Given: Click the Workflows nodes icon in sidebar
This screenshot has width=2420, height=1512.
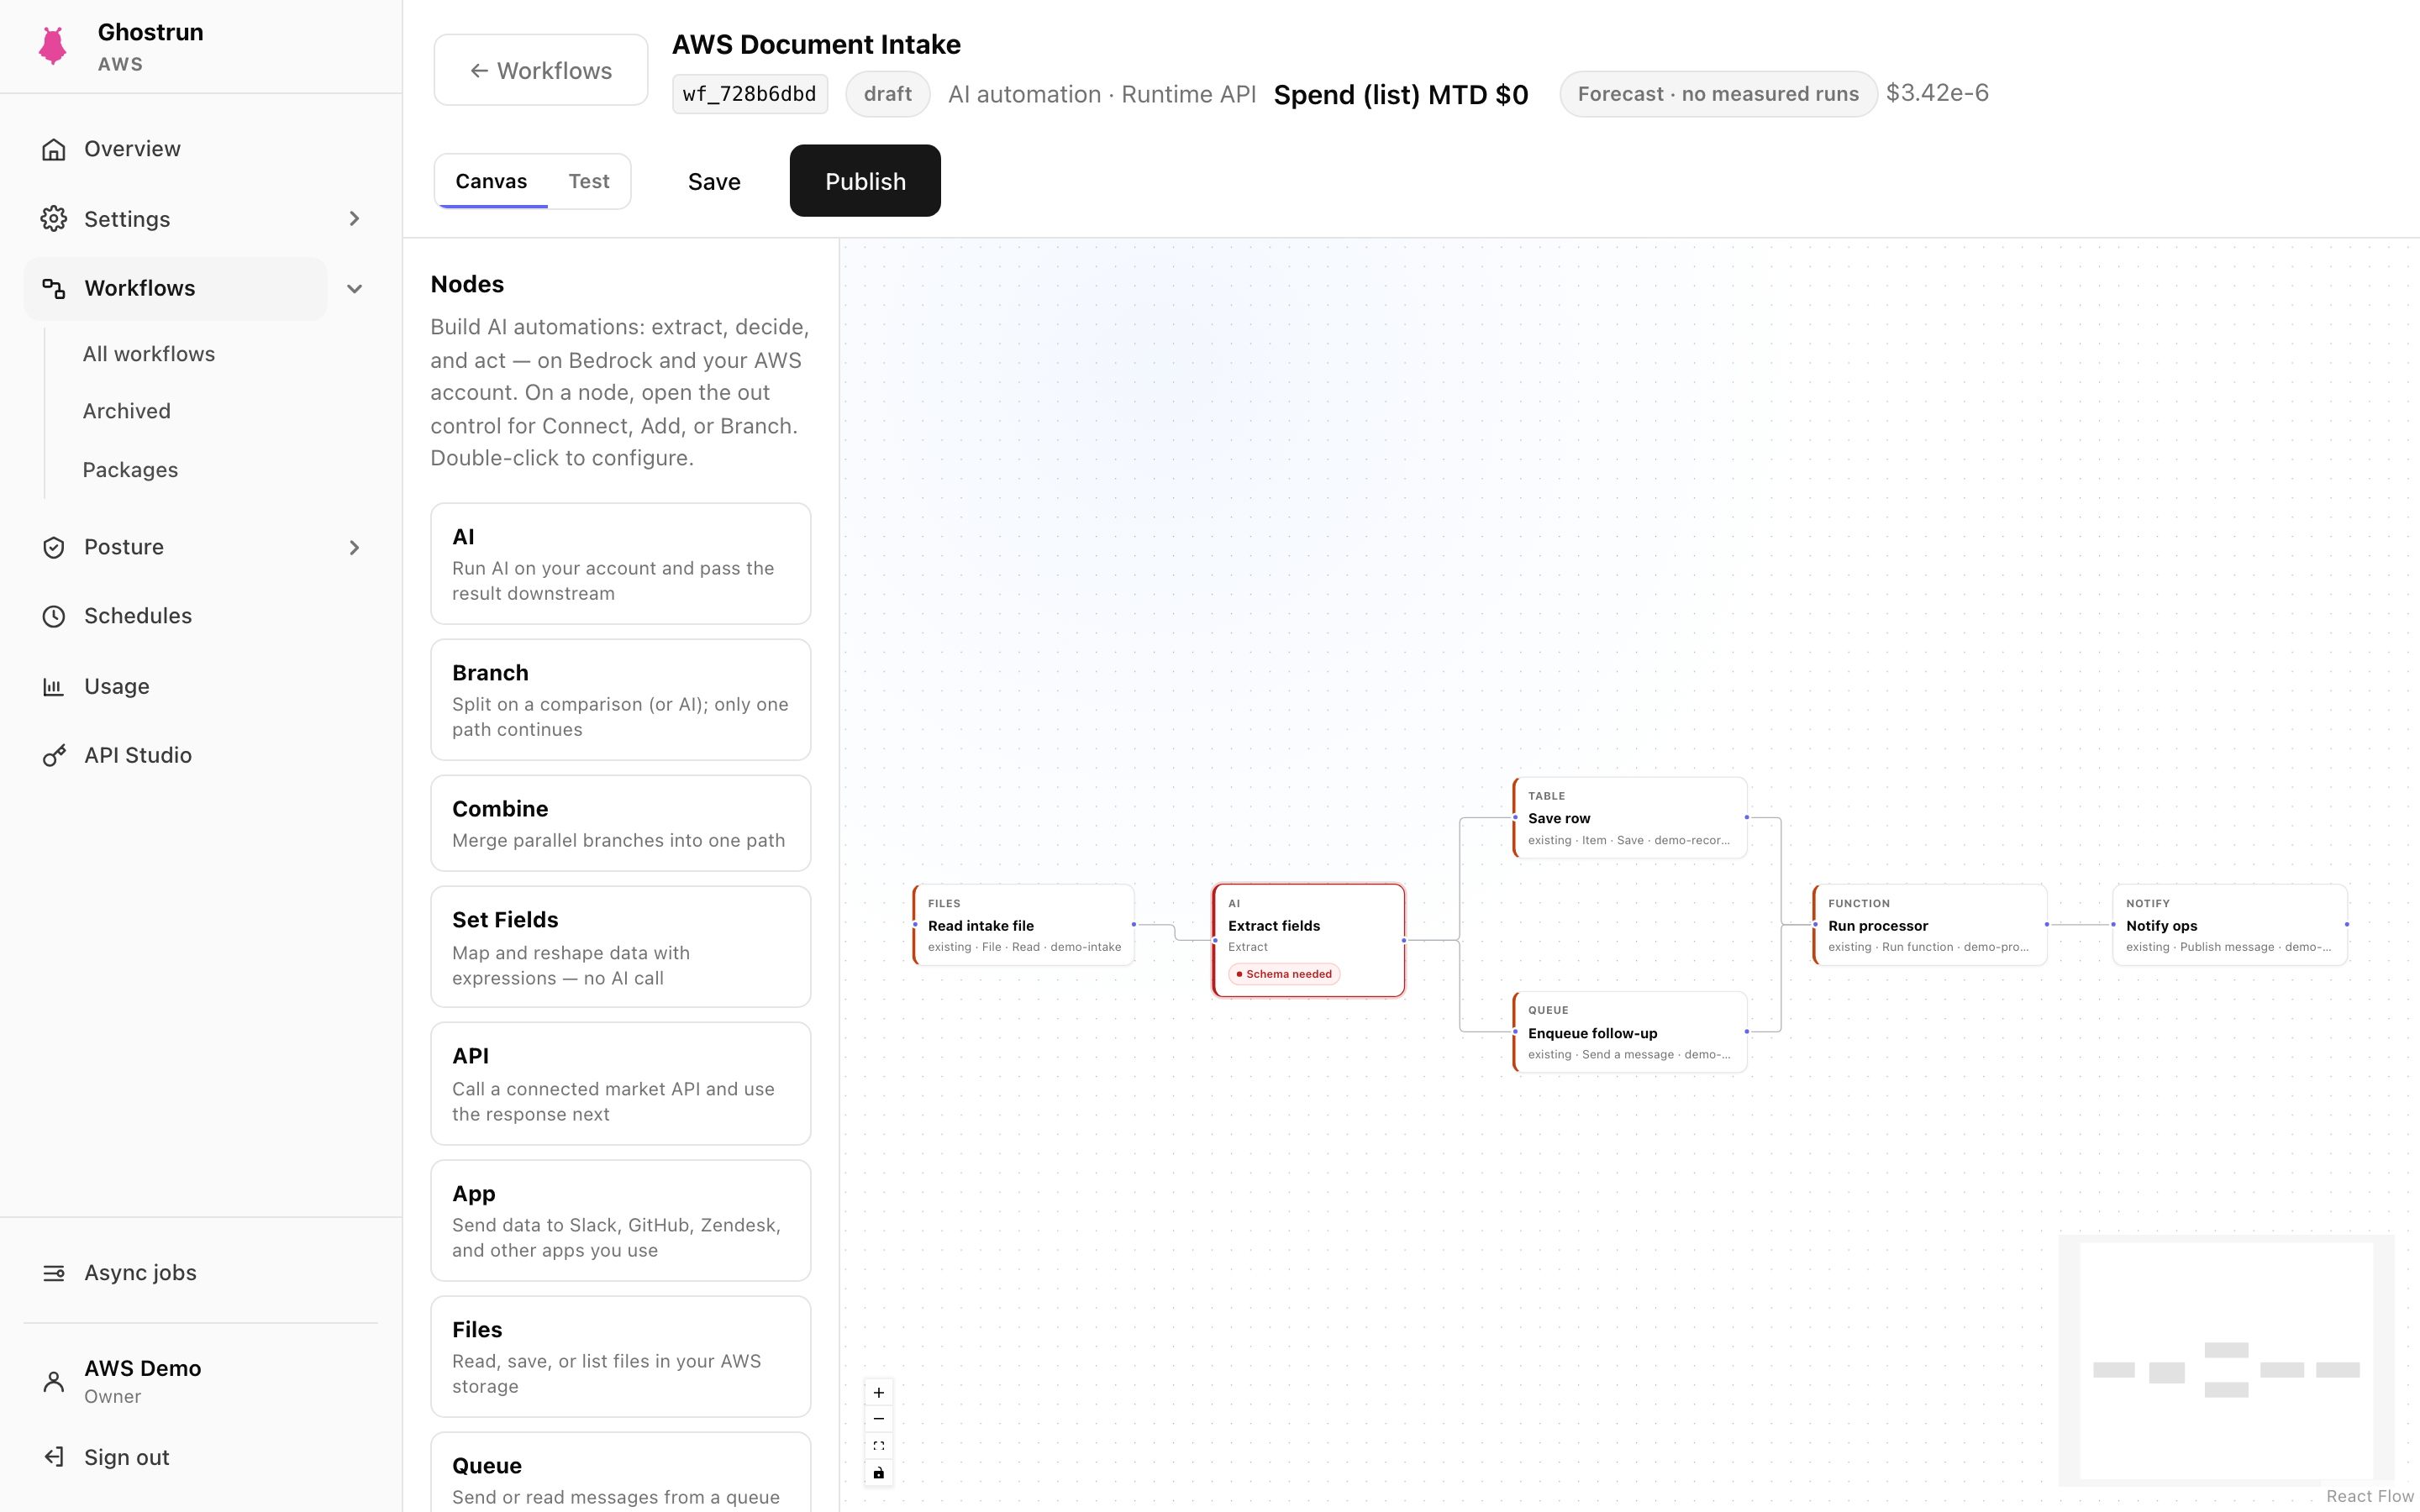Looking at the screenshot, I should (54, 289).
